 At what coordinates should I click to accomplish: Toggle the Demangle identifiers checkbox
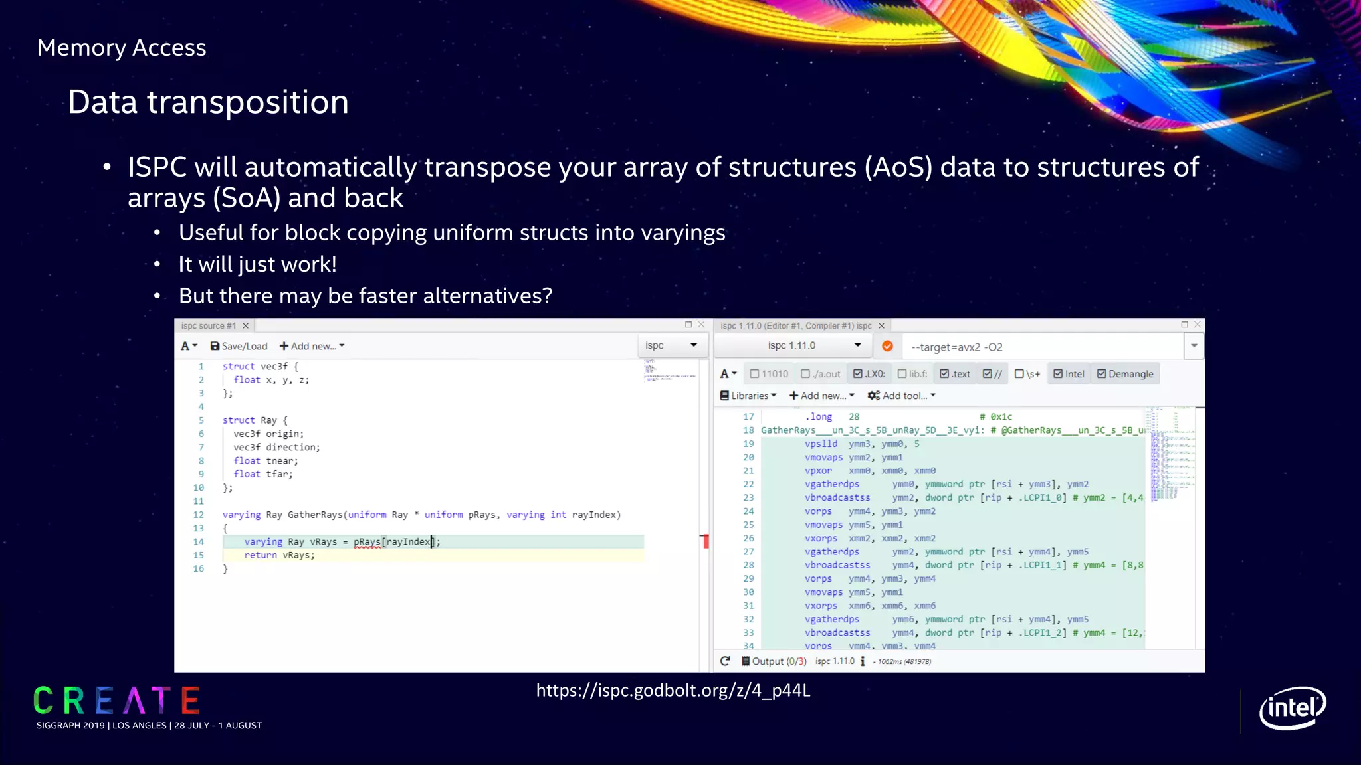click(1125, 374)
